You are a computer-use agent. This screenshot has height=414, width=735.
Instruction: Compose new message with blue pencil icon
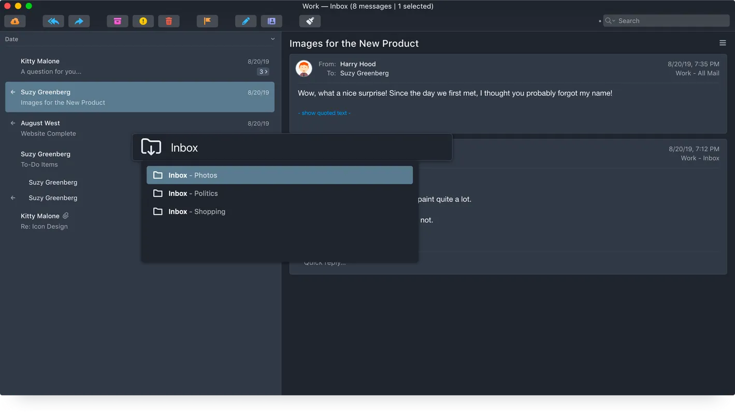pos(246,21)
